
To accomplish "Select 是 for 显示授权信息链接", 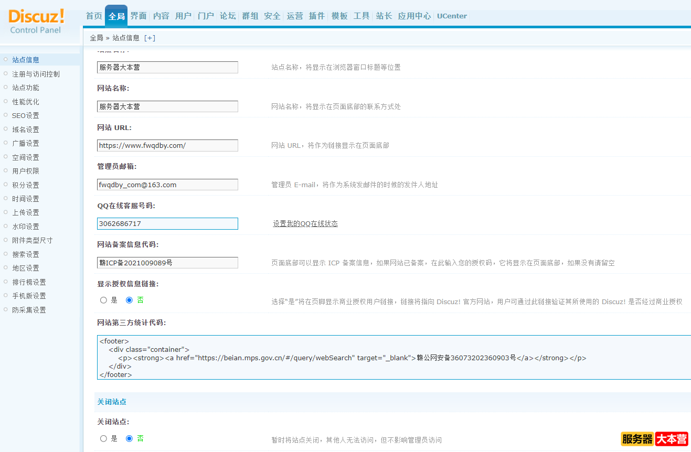I will pyautogui.click(x=103, y=299).
